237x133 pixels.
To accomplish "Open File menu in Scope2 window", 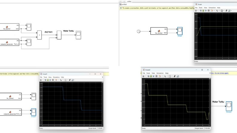I will pos(144,73).
